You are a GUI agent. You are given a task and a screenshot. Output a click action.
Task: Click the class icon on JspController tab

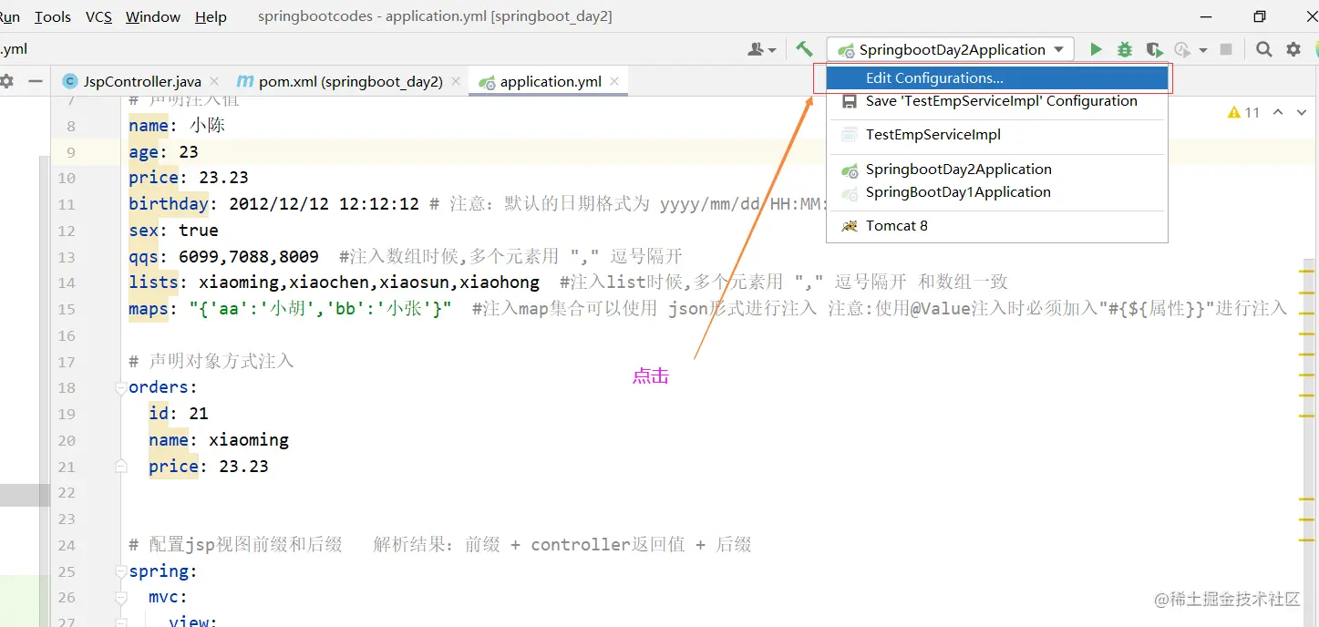click(x=69, y=81)
